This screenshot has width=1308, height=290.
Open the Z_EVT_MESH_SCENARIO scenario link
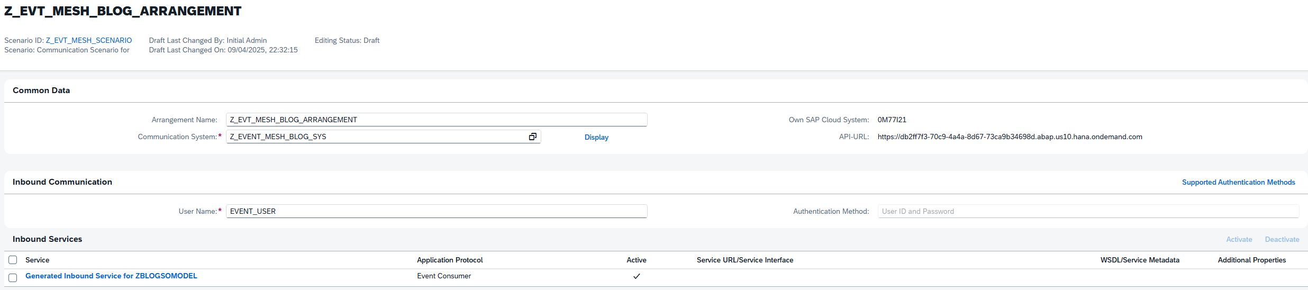point(89,40)
